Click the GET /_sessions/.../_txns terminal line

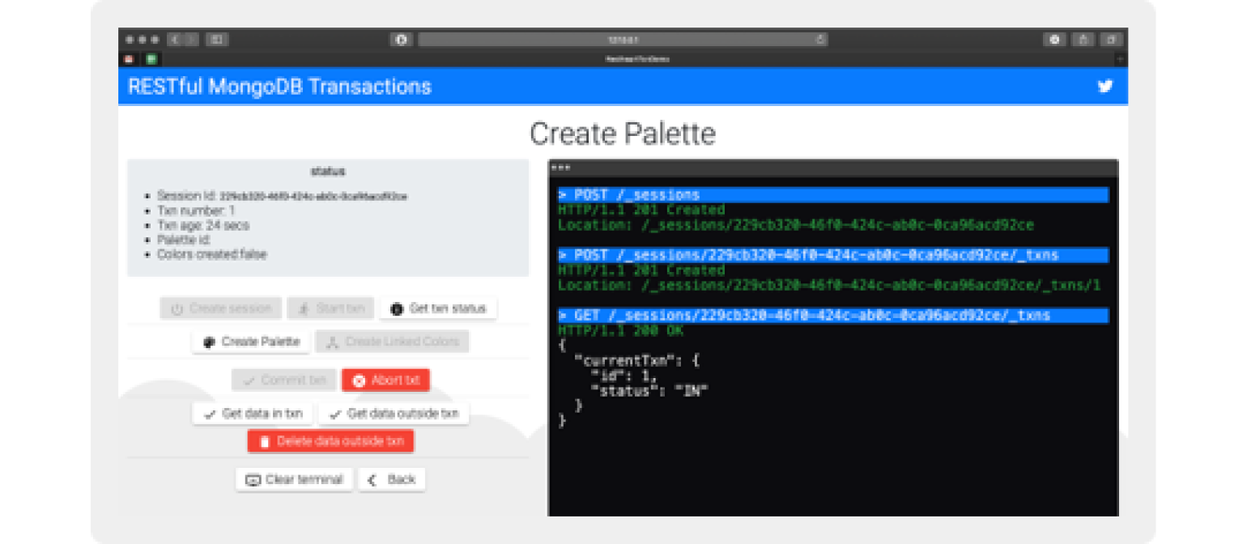(x=833, y=315)
